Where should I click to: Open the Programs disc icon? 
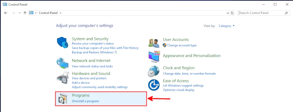pos(63,98)
